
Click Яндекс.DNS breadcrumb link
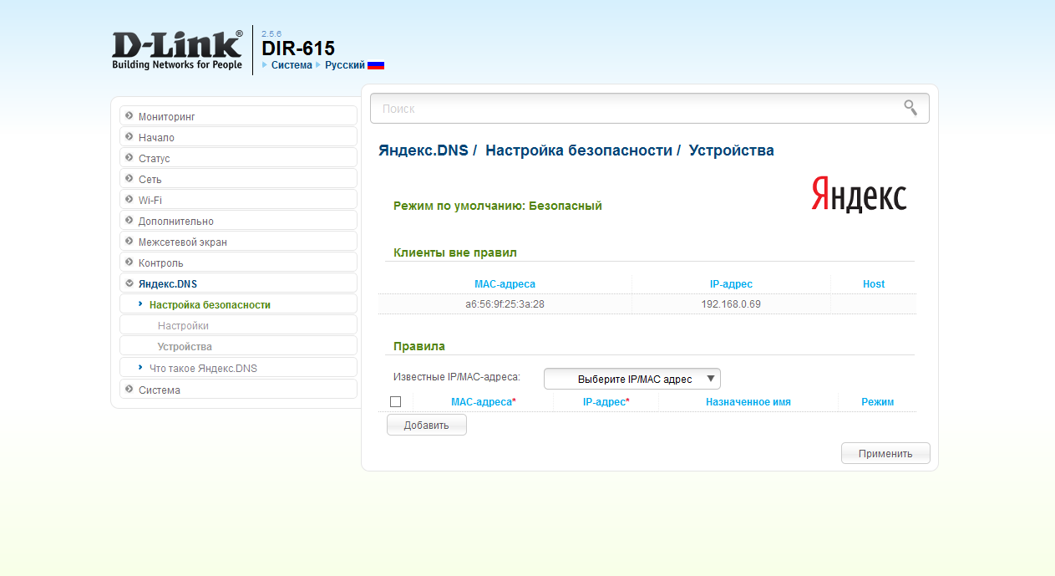tap(424, 150)
